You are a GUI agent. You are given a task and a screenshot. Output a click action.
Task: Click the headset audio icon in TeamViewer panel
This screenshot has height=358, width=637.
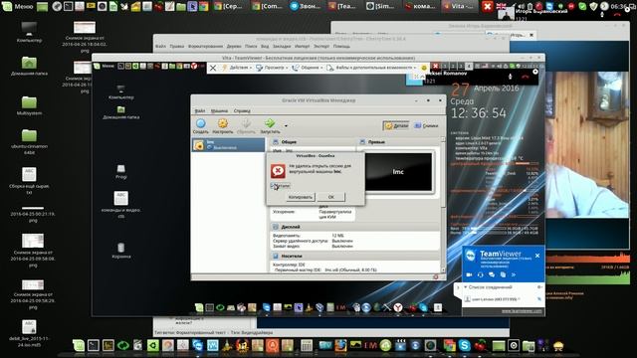point(480,274)
